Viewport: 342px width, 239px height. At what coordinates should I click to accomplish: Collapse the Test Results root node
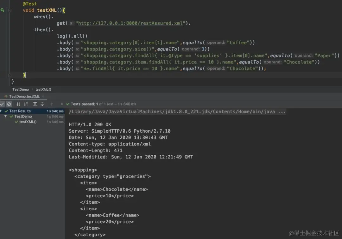click(1, 111)
